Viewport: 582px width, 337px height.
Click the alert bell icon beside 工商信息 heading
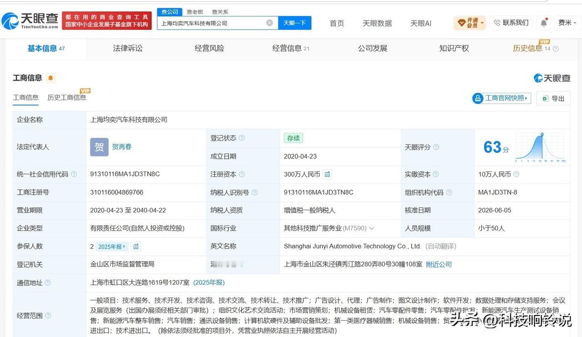pyautogui.click(x=50, y=78)
